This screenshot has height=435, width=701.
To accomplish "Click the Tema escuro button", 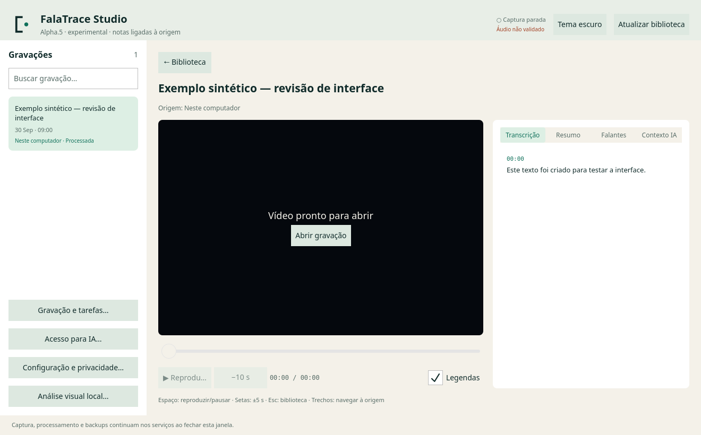I will coord(580,24).
